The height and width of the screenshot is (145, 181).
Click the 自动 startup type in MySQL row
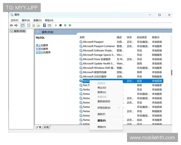click(x=139, y=81)
